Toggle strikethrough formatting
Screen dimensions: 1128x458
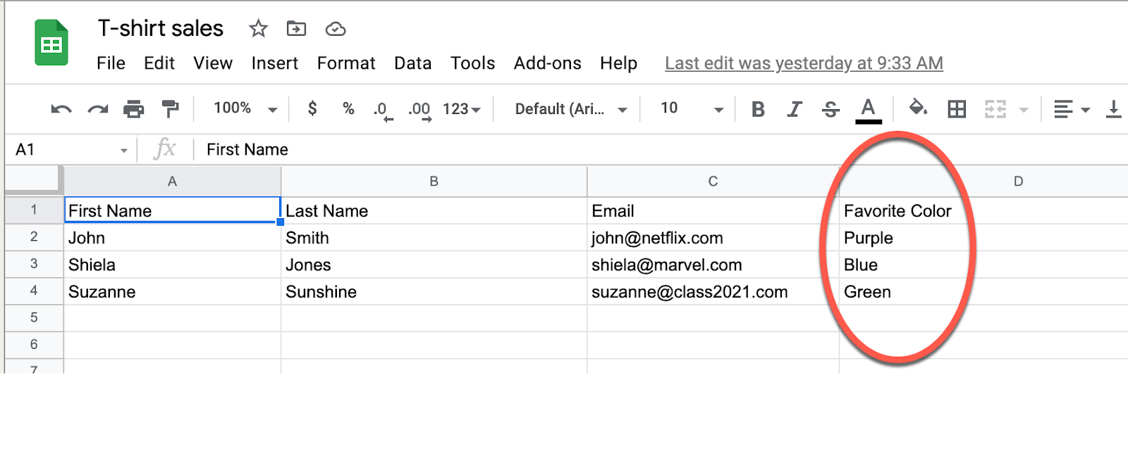830,109
